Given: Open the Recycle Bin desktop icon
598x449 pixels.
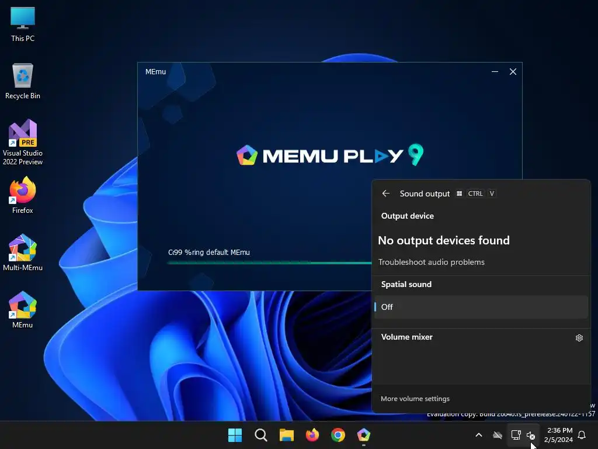Looking at the screenshot, I should pos(23,81).
